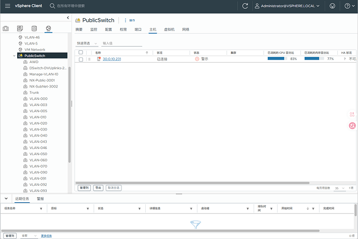This screenshot has width=358, height=239.
Task: Open the Permissions tab
Action: coord(123,29)
